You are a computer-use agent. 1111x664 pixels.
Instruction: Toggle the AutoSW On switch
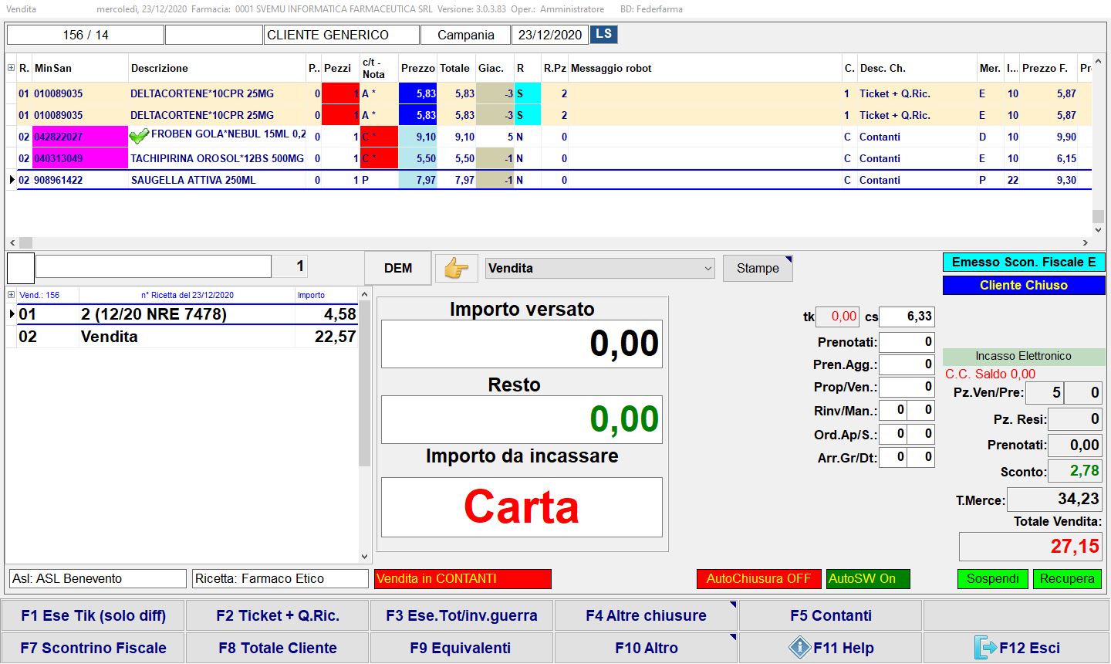(x=867, y=579)
